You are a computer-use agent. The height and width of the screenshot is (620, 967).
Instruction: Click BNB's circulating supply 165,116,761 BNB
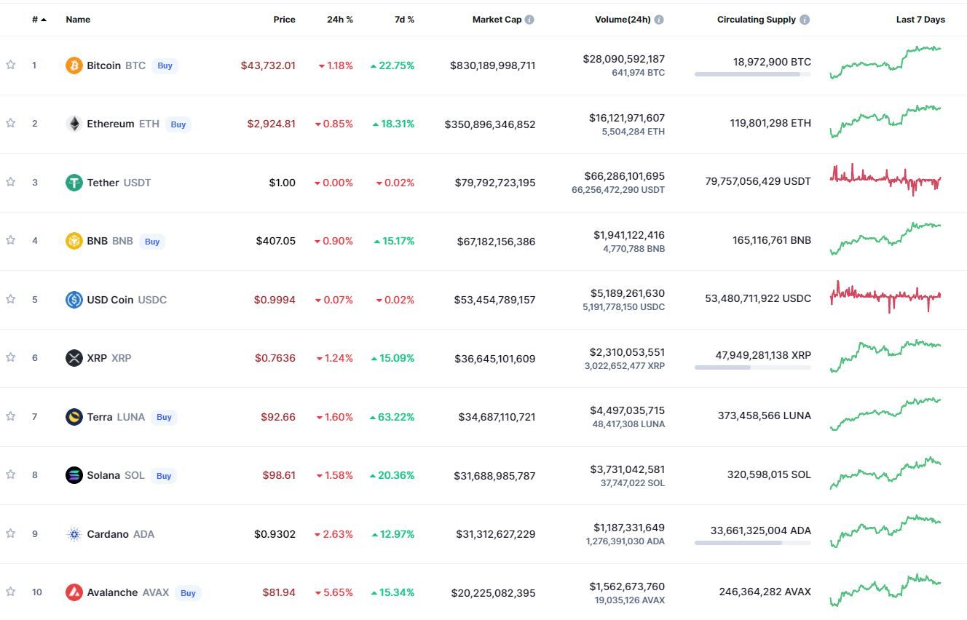(772, 240)
